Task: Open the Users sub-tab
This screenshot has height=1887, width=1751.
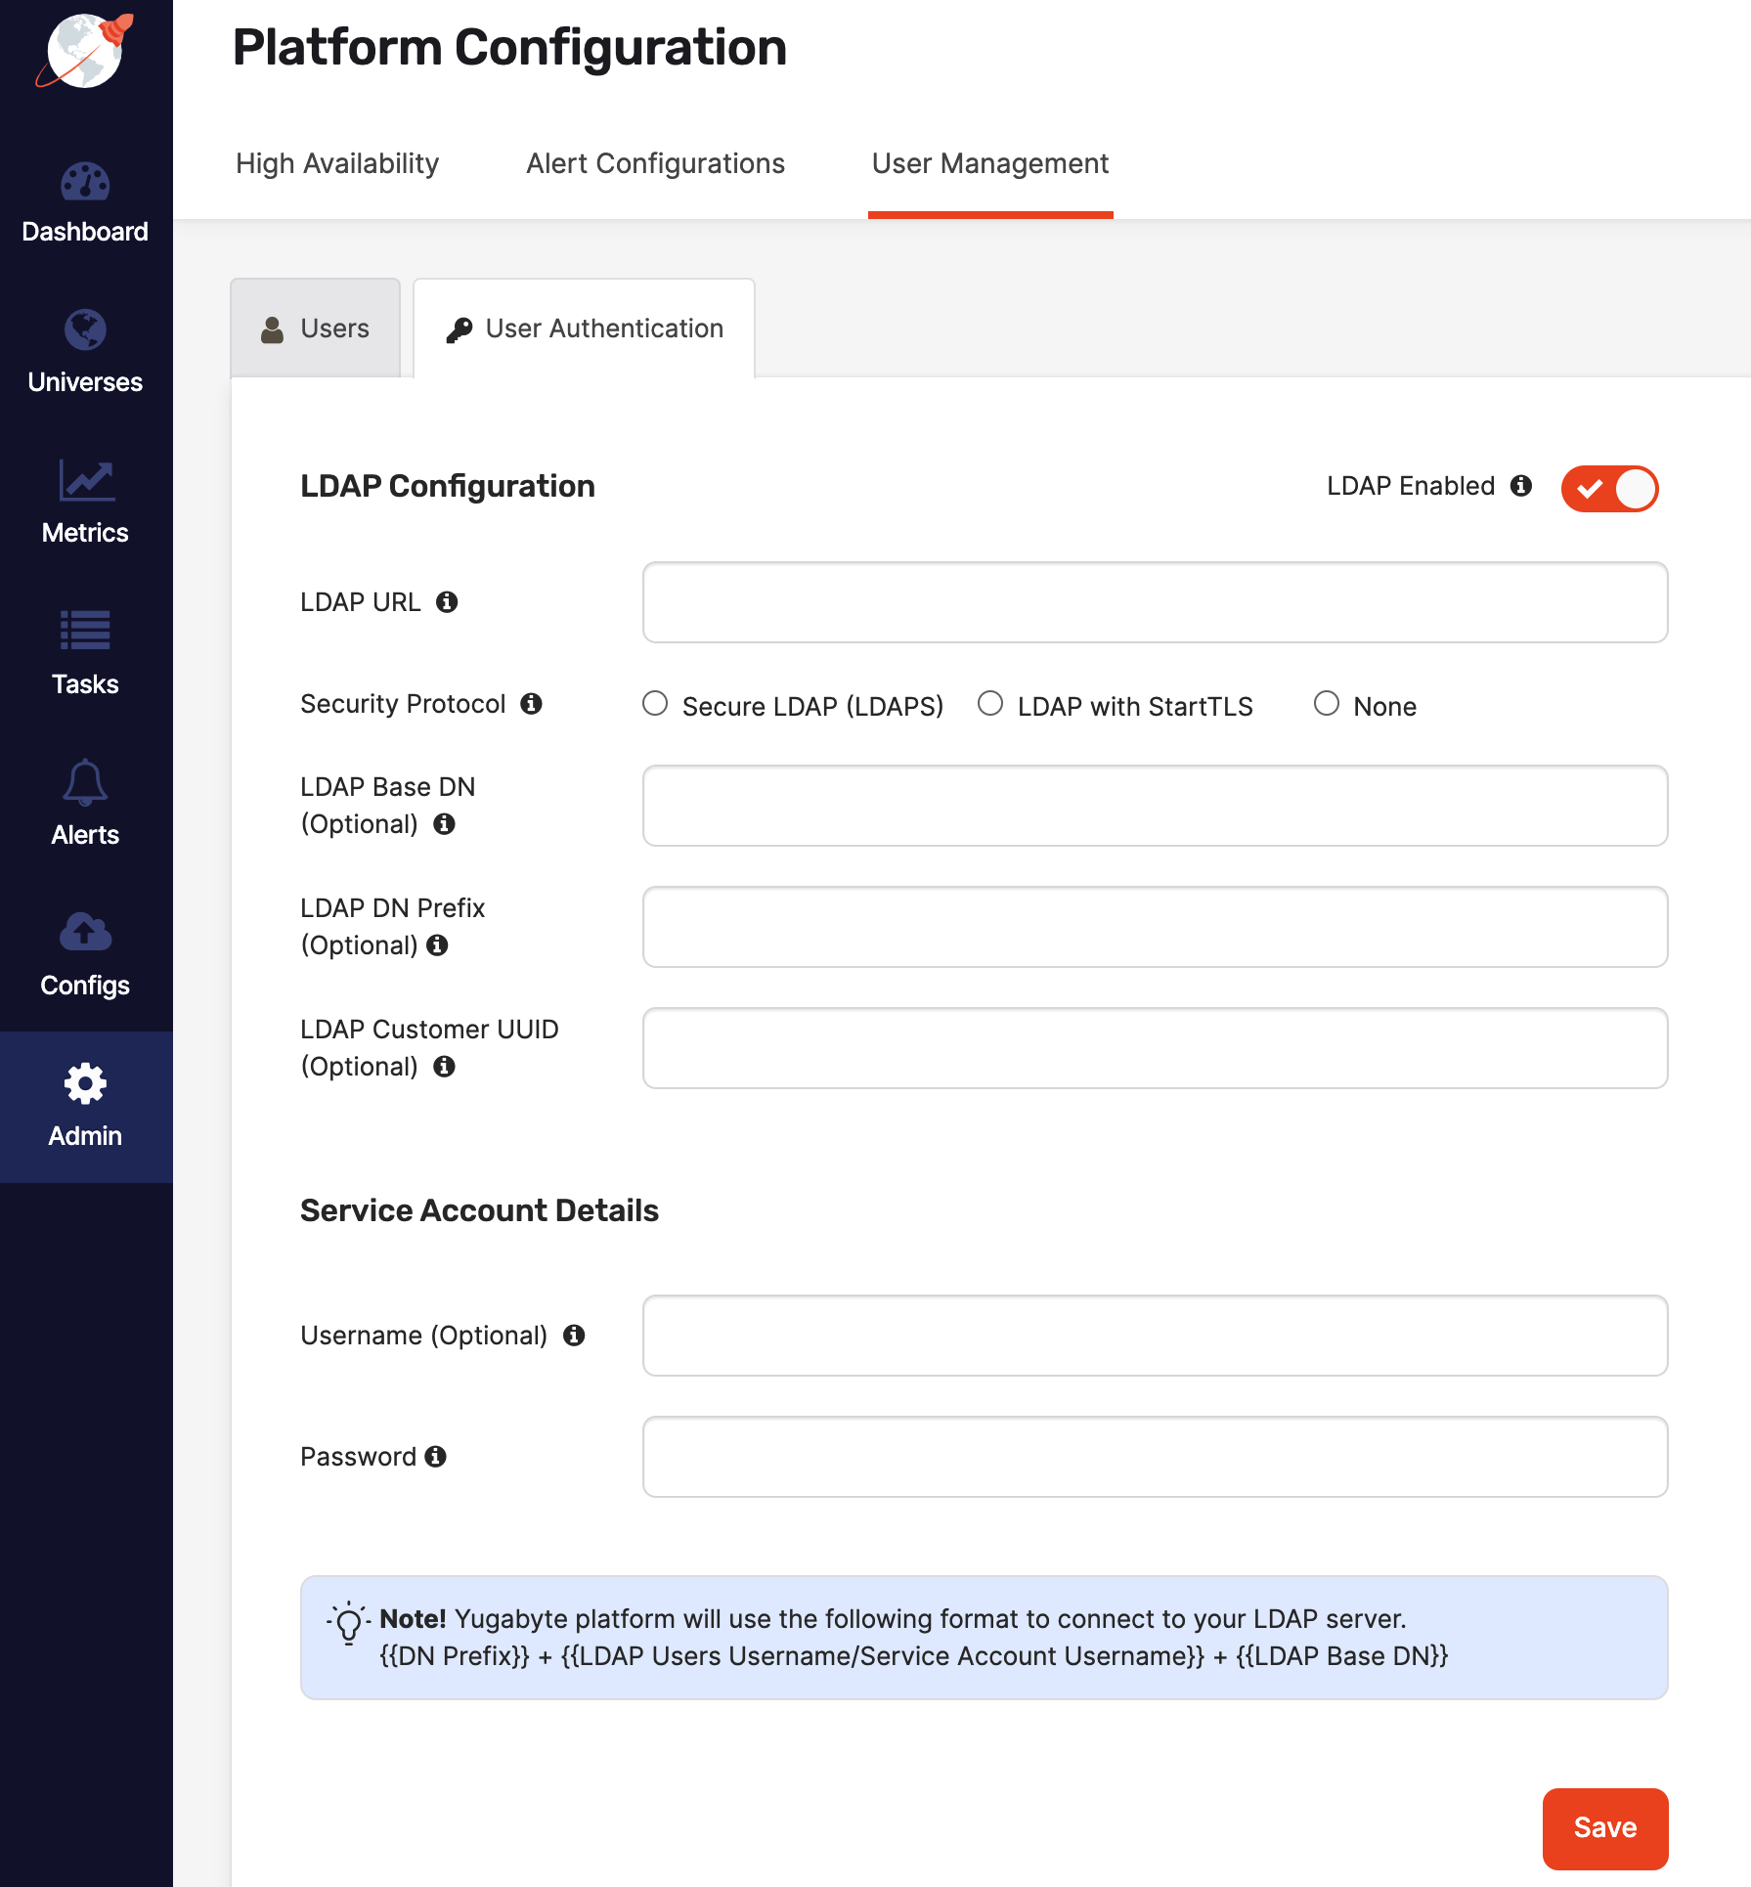Action: pyautogui.click(x=316, y=329)
